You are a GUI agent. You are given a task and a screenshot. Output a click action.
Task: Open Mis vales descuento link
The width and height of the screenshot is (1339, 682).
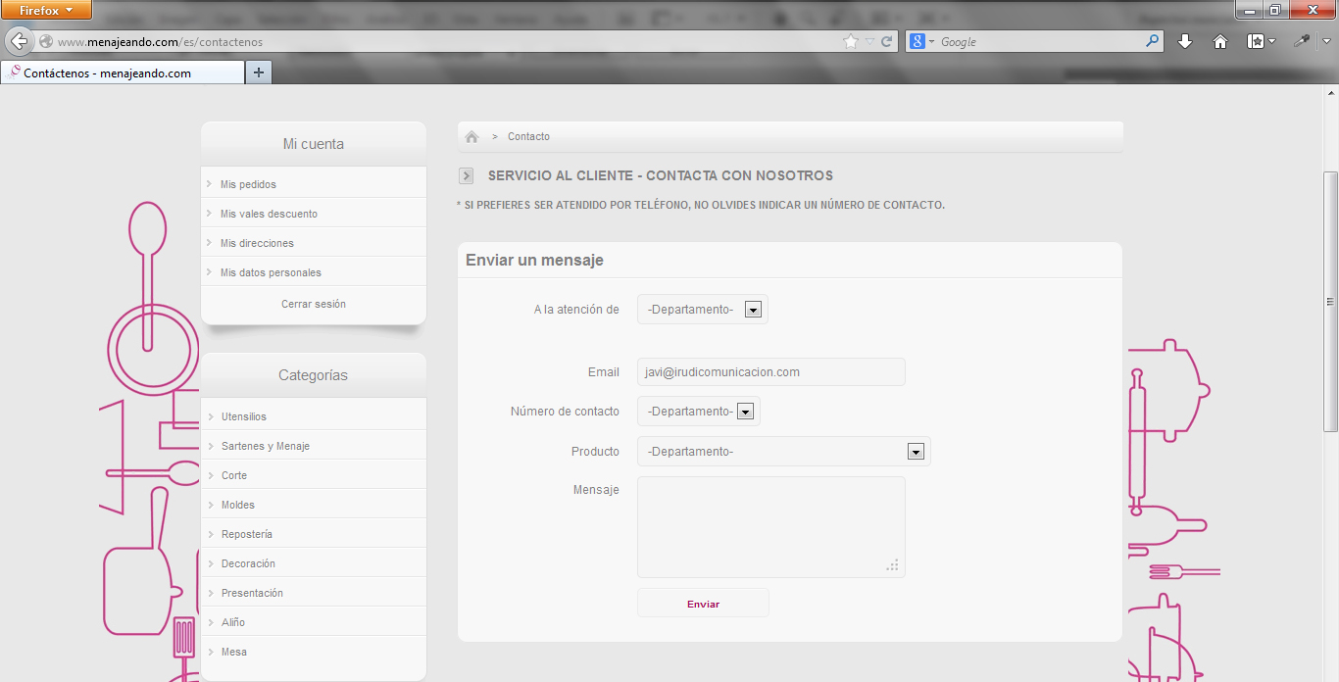pos(269,214)
